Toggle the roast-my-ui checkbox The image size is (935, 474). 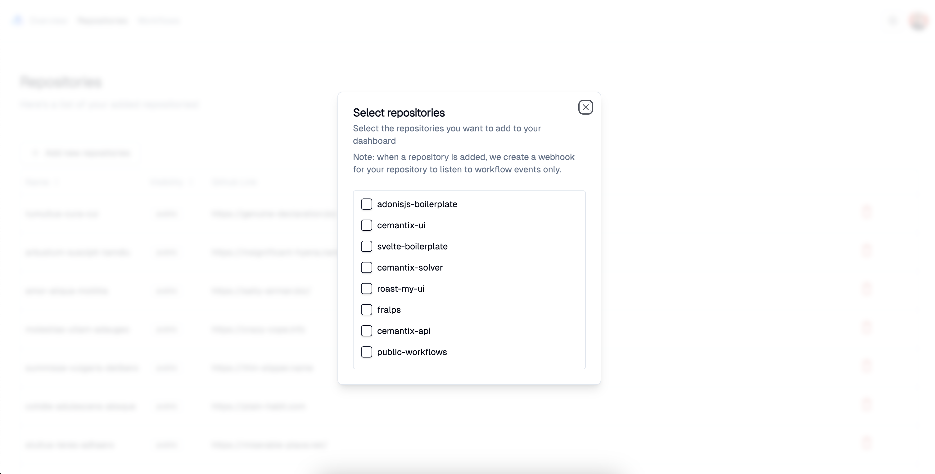[367, 288]
